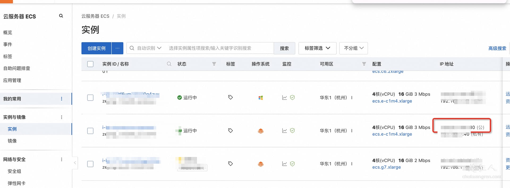Click the search magnifier beside 云服务器 ECS
The width and height of the screenshot is (510, 188).
61,16
